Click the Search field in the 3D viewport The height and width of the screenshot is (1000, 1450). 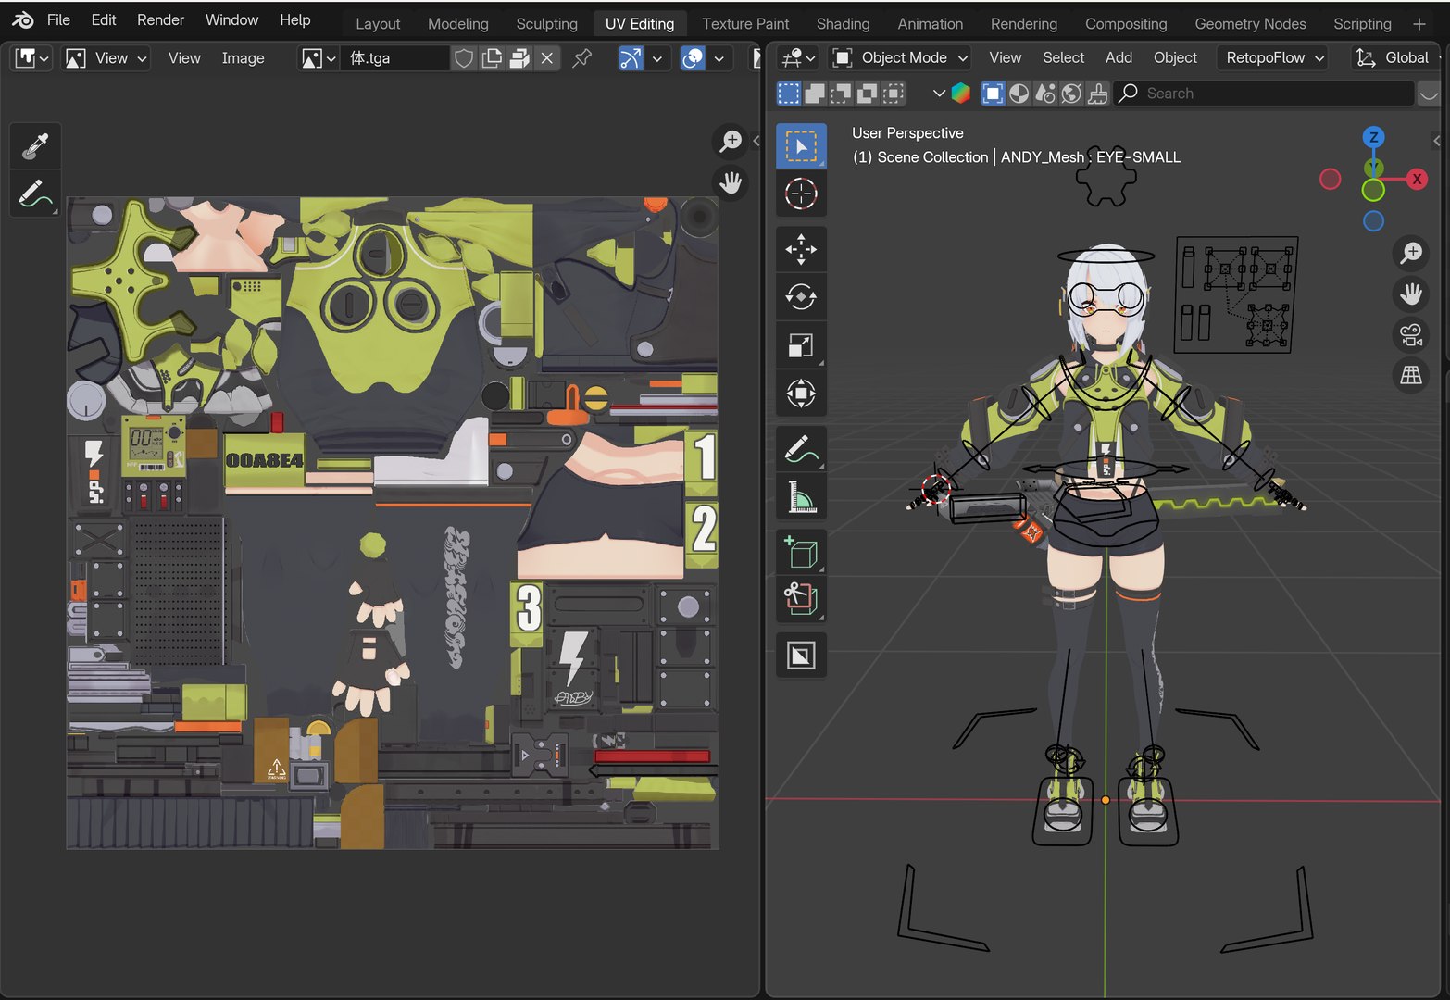[x=1265, y=93]
